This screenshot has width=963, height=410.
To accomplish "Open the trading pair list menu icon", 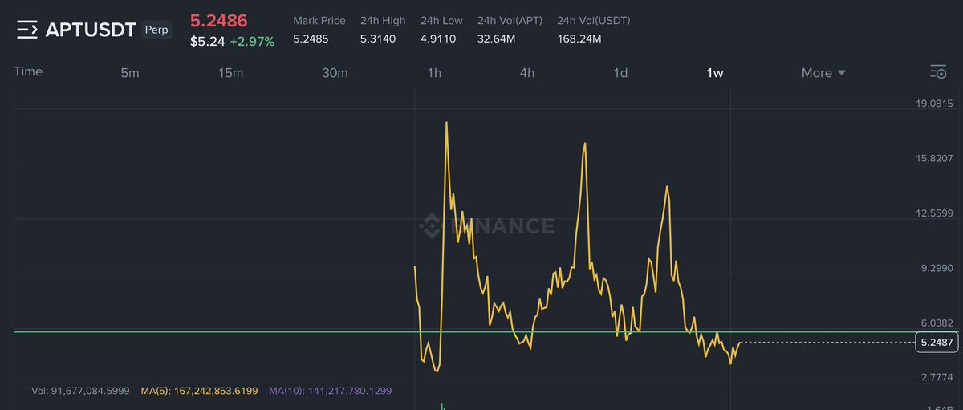I will point(26,30).
